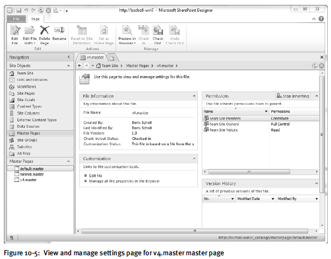Click Stop Inheriting button

coord(293,96)
